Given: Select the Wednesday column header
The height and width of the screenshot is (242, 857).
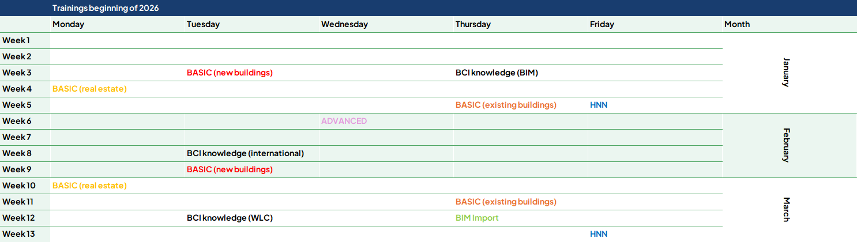Looking at the screenshot, I should (x=344, y=24).
